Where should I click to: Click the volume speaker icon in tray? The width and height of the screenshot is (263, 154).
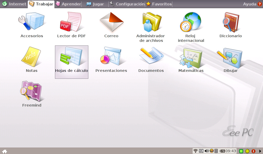206,151
